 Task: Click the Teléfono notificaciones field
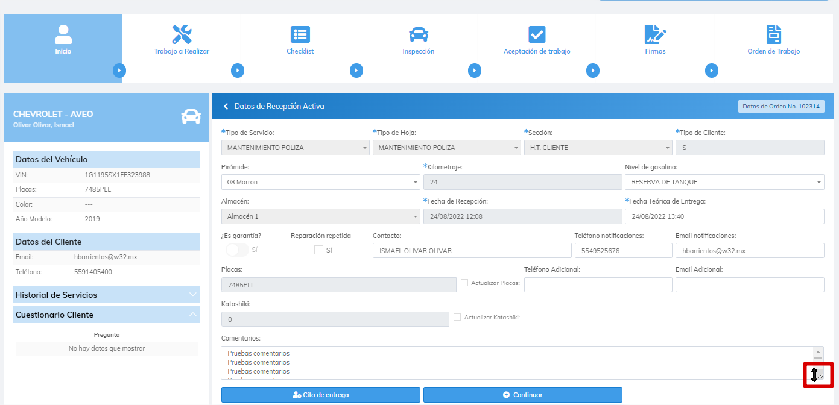(623, 251)
